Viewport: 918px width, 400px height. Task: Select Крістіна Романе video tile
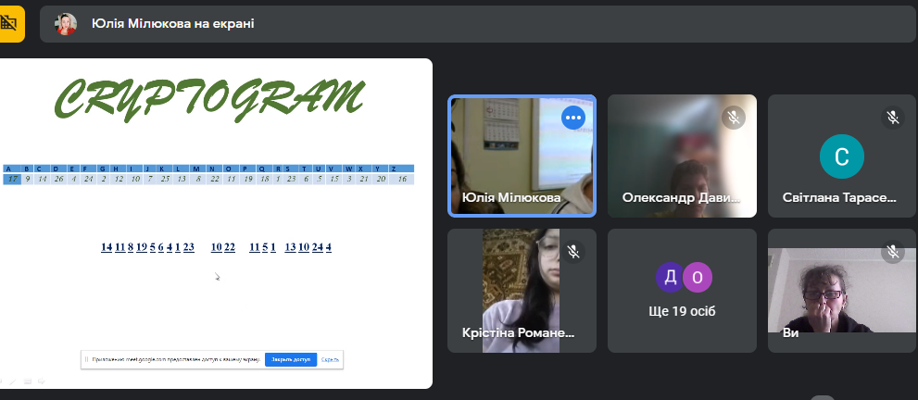pos(521,292)
